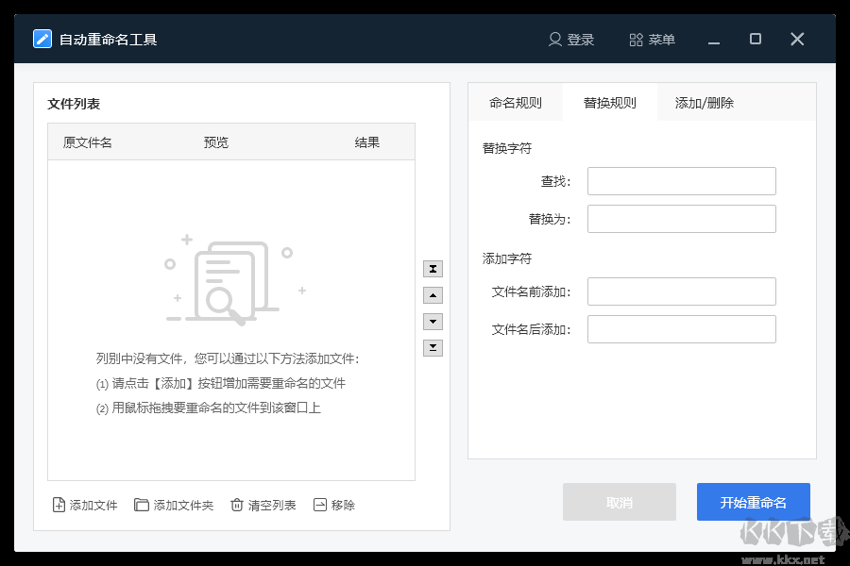Switch to the 命名规则 tab
850x566 pixels.
(x=516, y=102)
